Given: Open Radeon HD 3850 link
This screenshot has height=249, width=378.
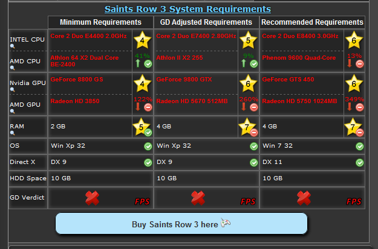Looking at the screenshot, I should pos(75,101).
